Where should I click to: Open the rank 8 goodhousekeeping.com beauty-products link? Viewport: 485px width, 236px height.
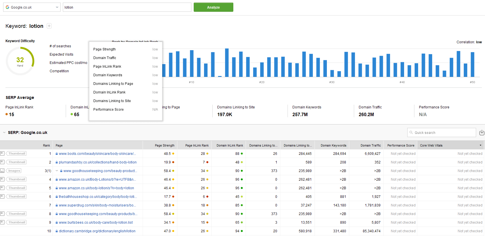98,214
